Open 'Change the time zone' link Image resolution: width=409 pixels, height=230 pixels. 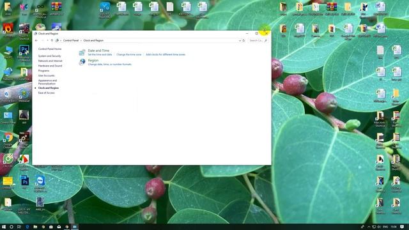(129, 54)
